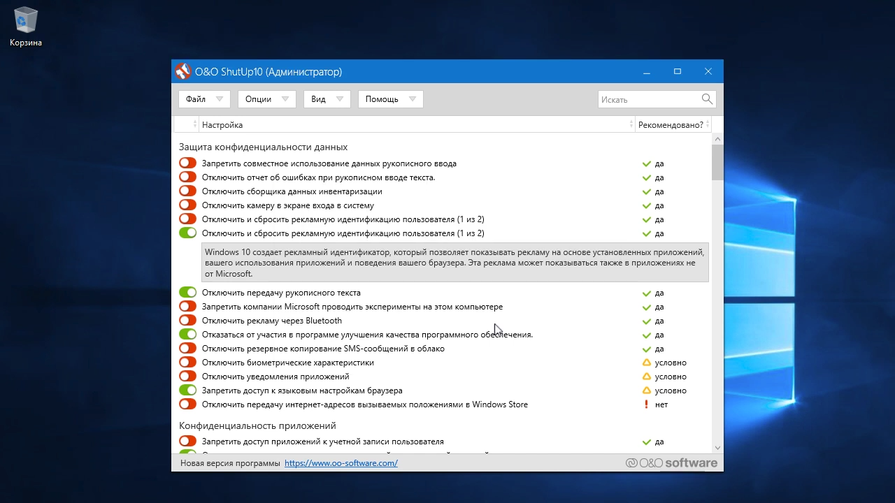Click green checkmark for 'Отказаться от участия в программе' row
The width and height of the screenshot is (895, 503).
[x=647, y=335]
